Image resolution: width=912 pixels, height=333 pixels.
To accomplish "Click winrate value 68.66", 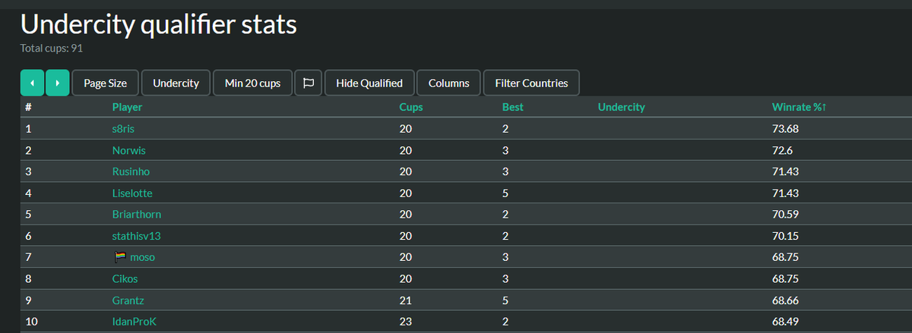I will point(785,300).
